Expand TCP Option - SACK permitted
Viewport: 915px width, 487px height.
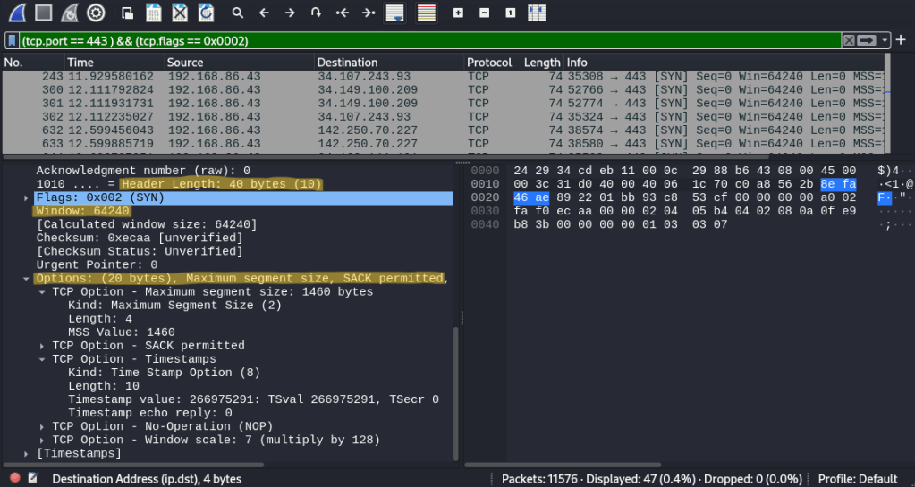pyautogui.click(x=42, y=346)
